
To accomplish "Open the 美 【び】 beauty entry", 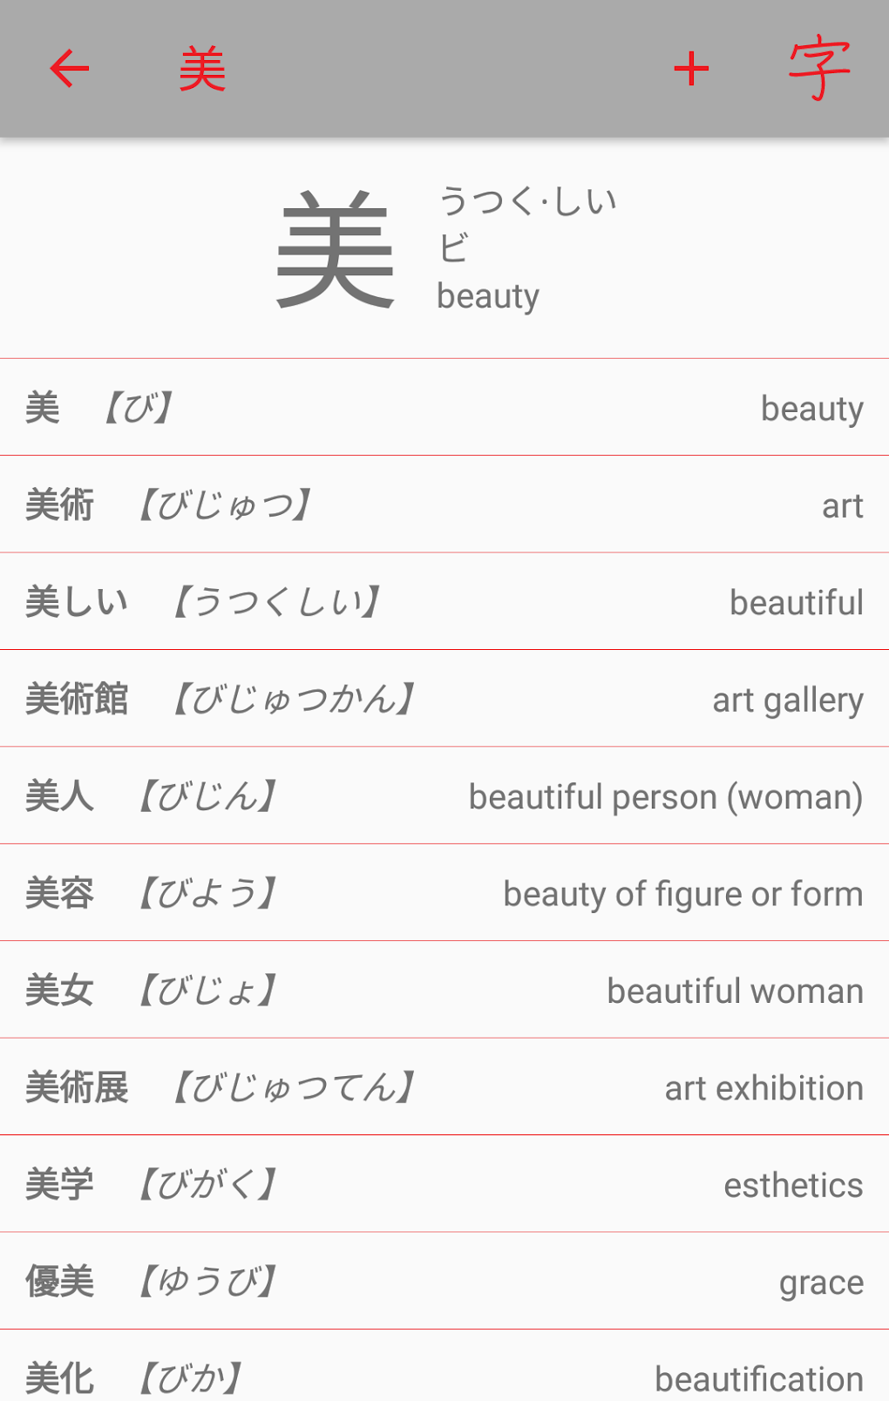I will pyautogui.click(x=444, y=408).
